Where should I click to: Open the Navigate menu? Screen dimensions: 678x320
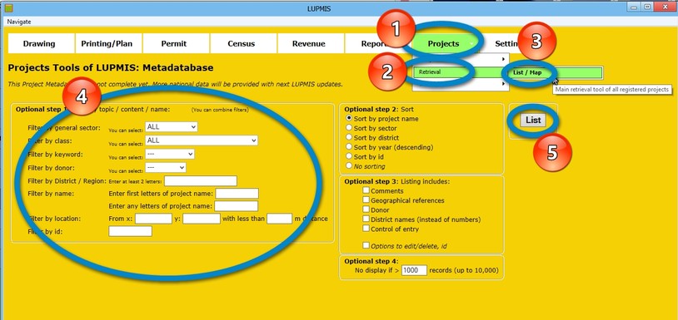19,22
